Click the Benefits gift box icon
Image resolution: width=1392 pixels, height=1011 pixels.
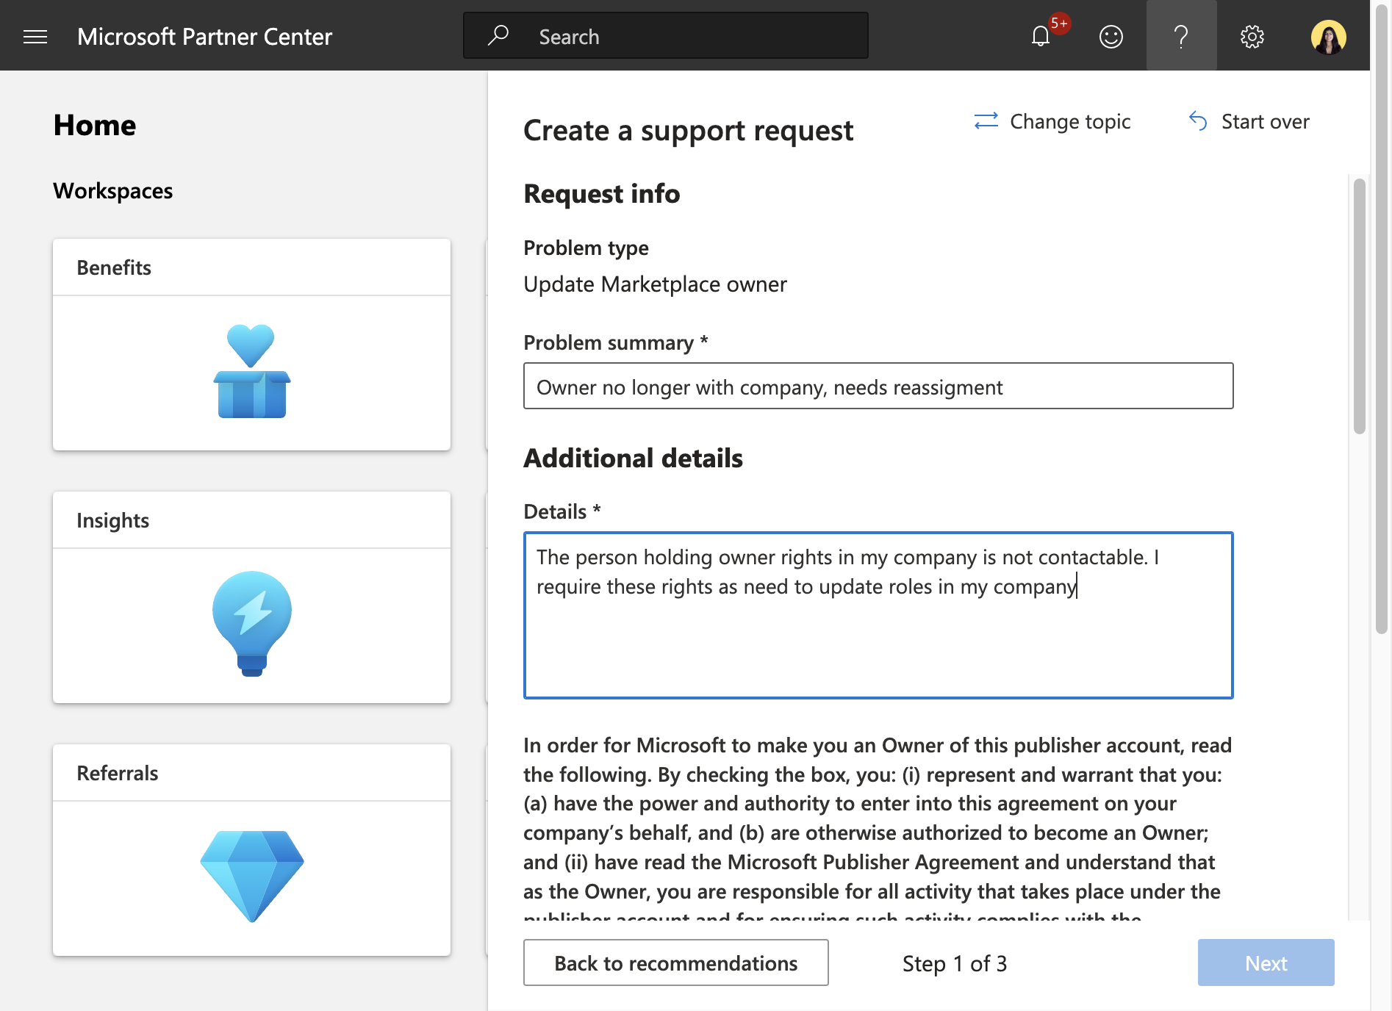coord(252,371)
